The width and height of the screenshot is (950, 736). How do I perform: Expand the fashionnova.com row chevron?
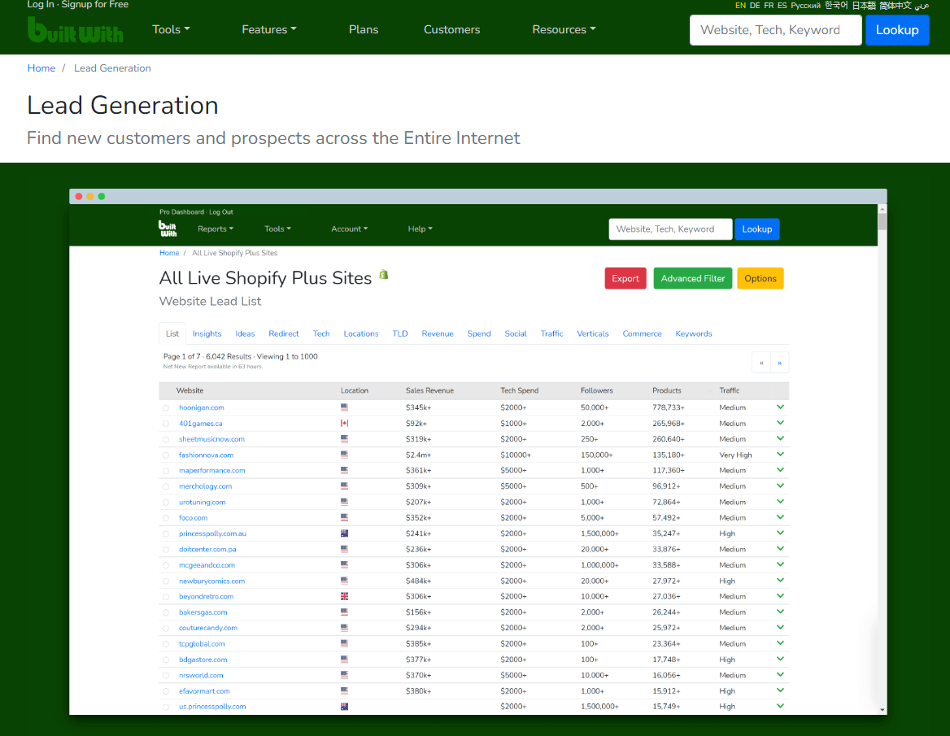[x=780, y=455]
